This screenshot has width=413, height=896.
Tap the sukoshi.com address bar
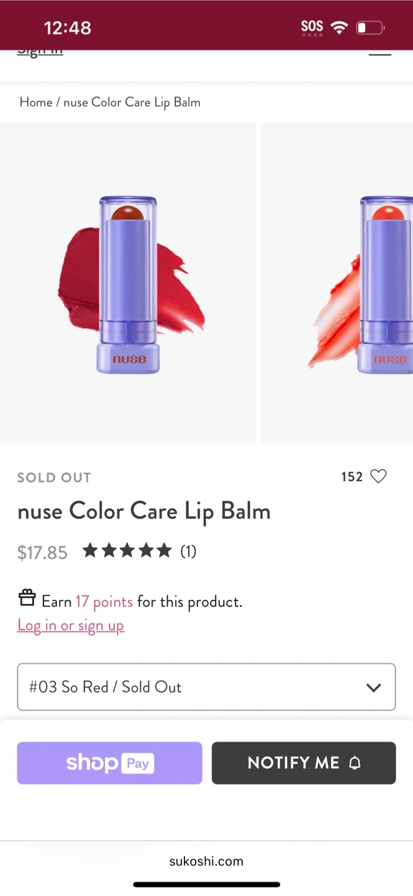pyautogui.click(x=206, y=861)
